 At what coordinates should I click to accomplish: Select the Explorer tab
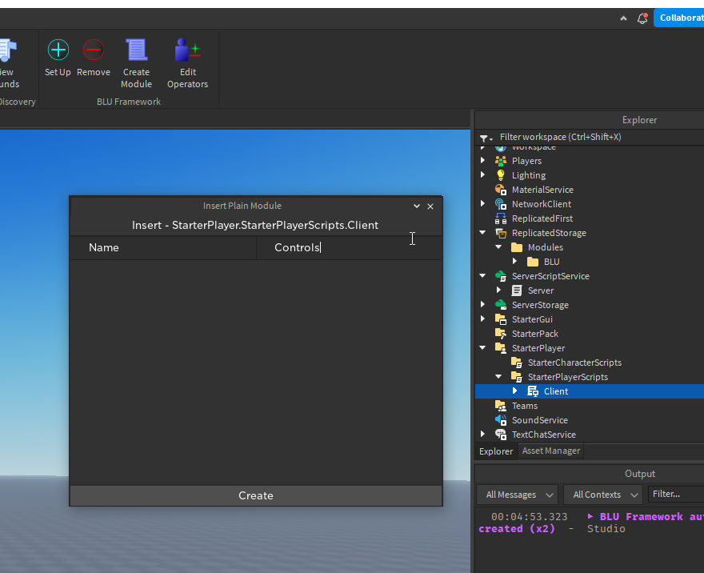click(496, 451)
